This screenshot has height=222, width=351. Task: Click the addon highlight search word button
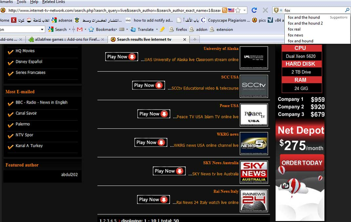[199, 29]
